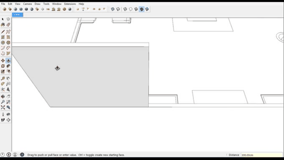Activate the Protractor tool
Viewport: 284px width, 160px height.
(3, 84)
